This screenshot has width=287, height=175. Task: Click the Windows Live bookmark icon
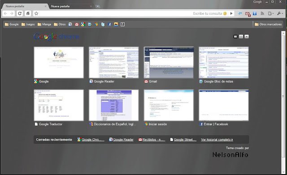(96, 24)
